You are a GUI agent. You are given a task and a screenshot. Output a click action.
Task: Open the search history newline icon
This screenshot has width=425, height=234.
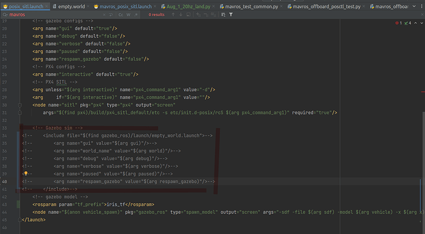[x=111, y=15]
